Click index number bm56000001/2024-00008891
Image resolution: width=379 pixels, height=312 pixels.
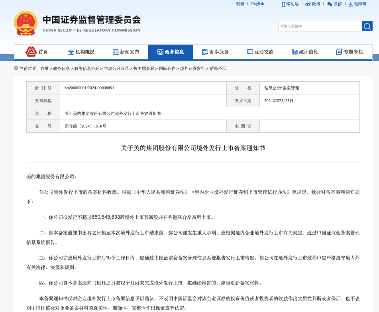coord(89,88)
